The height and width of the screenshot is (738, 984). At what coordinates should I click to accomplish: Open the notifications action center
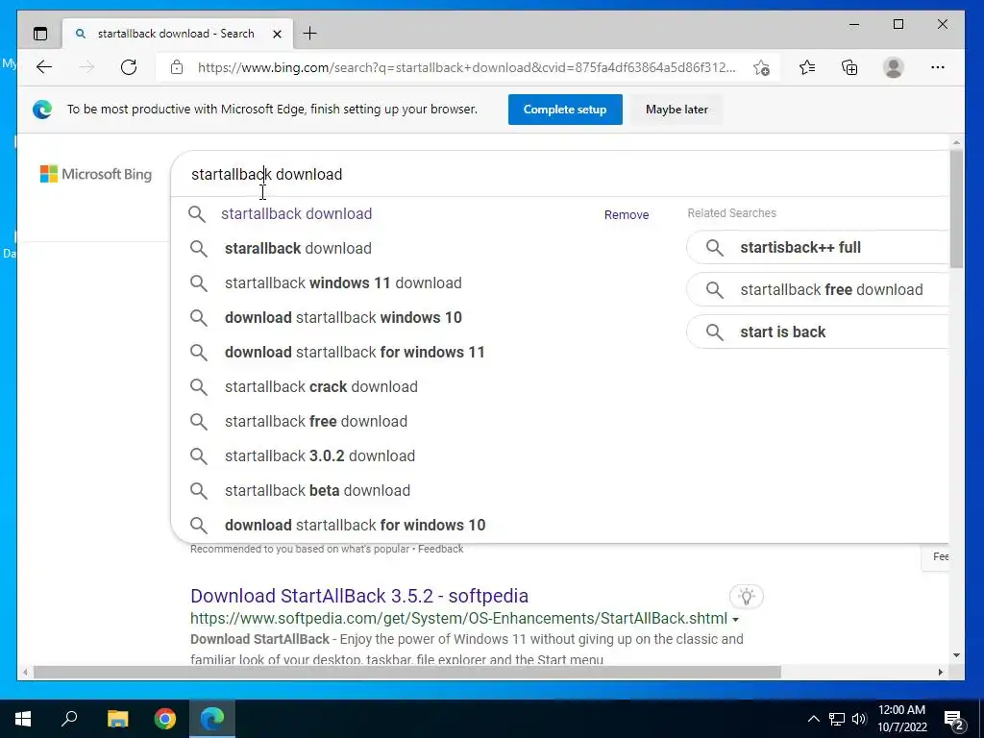pos(954,720)
